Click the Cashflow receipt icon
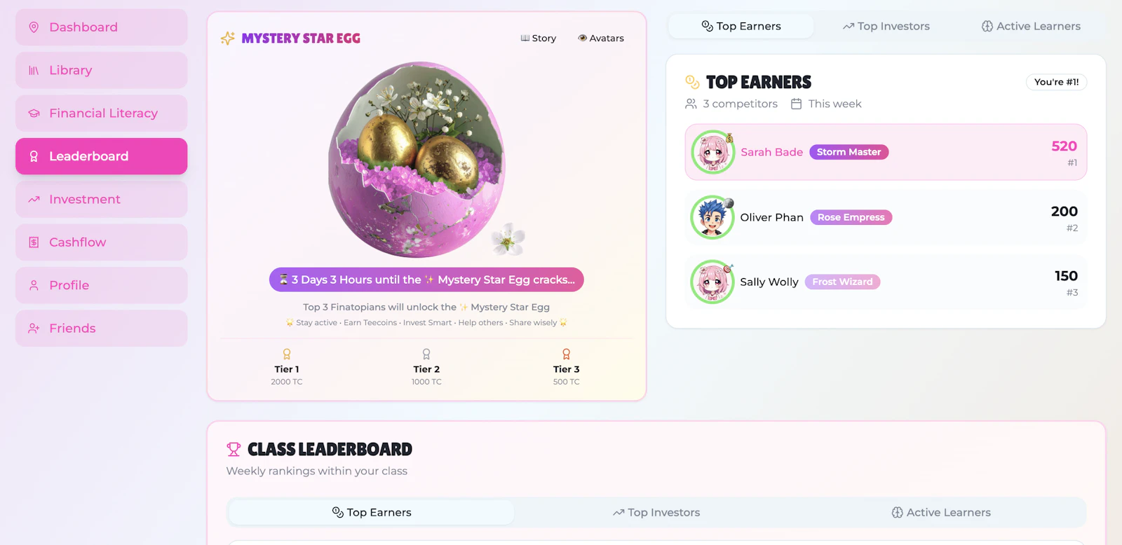This screenshot has height=545, width=1122. (x=34, y=242)
